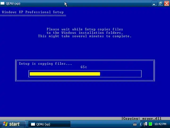Click the QEMU (xp) title bar text

click(13, 3)
